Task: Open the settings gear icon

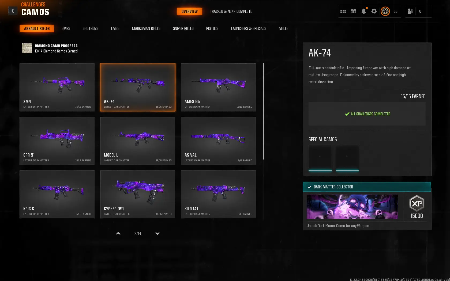Action: pyautogui.click(x=374, y=11)
